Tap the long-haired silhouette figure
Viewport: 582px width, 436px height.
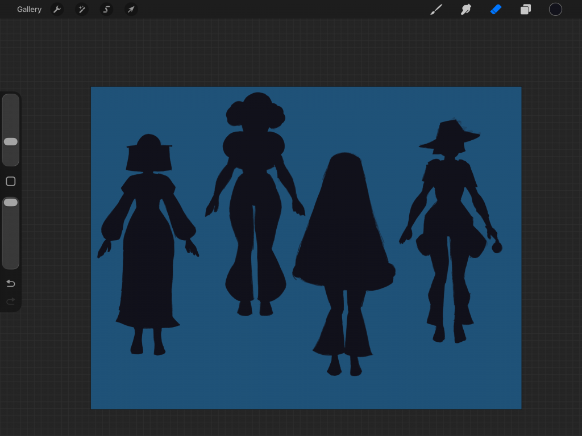click(344, 238)
